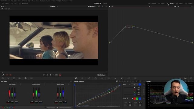194x109 pixels.
Task: Open the Tracker palette
Action: tap(102, 78)
